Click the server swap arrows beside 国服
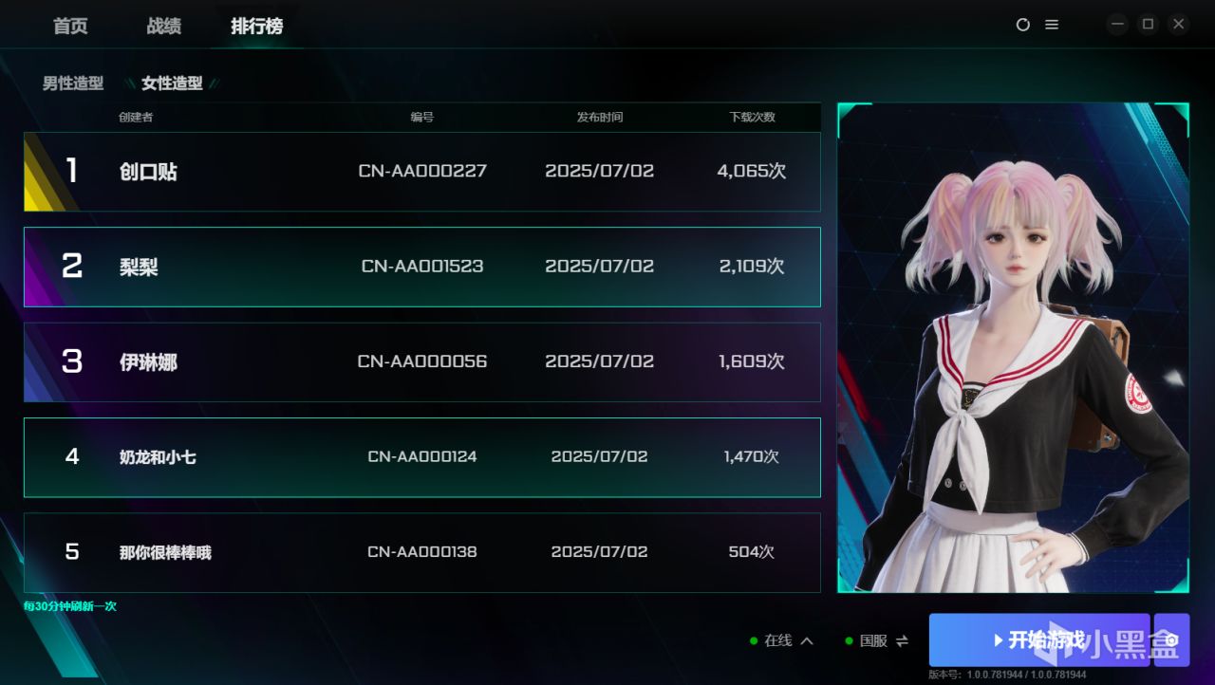Image resolution: width=1215 pixels, height=685 pixels. (902, 641)
